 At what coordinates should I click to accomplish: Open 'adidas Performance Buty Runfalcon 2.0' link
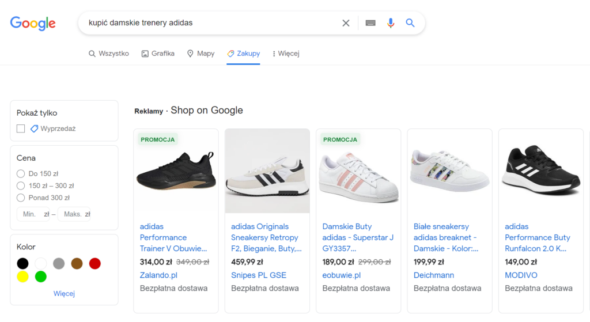click(x=538, y=237)
